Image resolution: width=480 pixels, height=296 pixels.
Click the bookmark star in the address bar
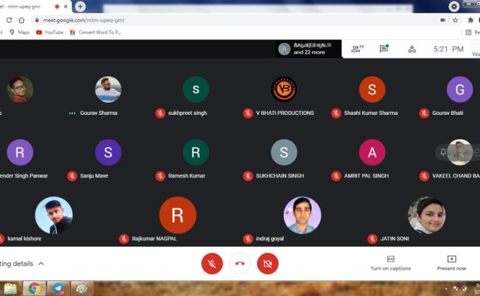point(455,20)
